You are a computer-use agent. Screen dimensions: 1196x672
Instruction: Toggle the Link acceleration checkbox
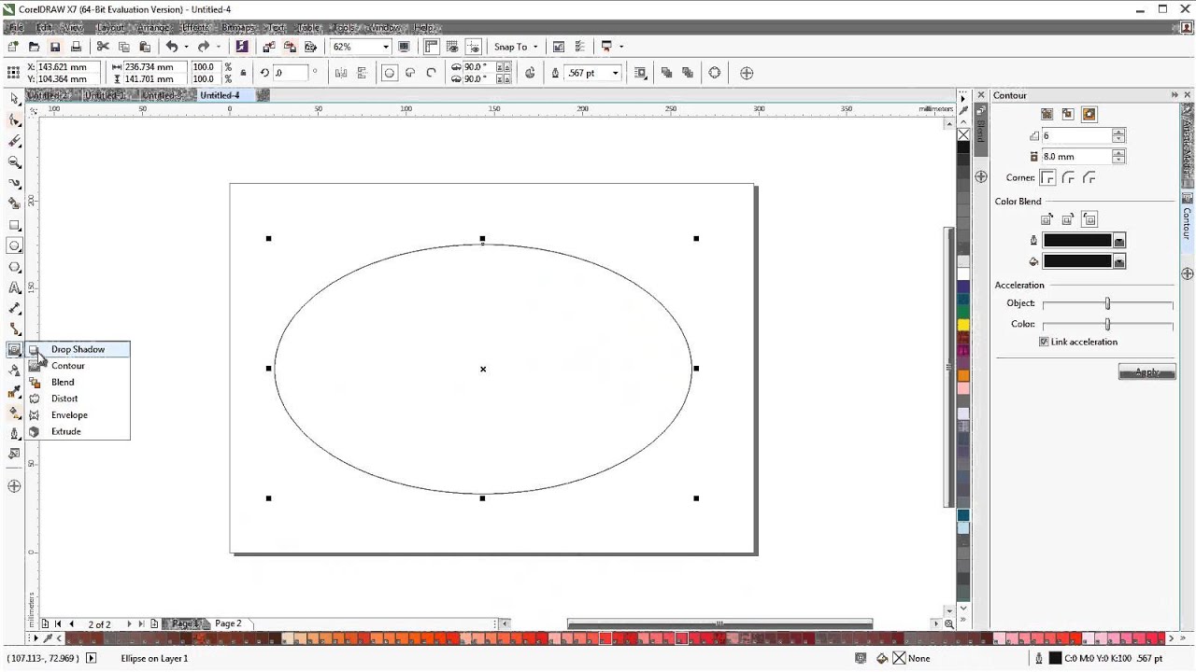[1044, 342]
